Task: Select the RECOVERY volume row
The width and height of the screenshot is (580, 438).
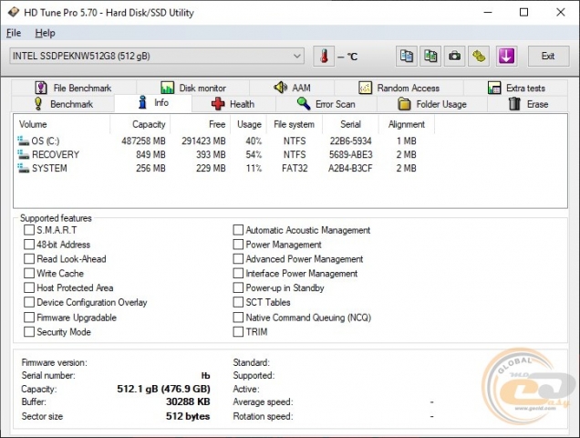Action: coord(223,154)
